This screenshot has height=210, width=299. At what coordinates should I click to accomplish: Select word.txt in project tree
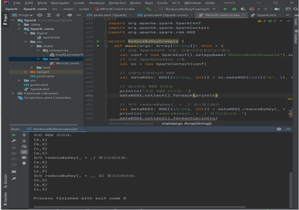[51, 37]
